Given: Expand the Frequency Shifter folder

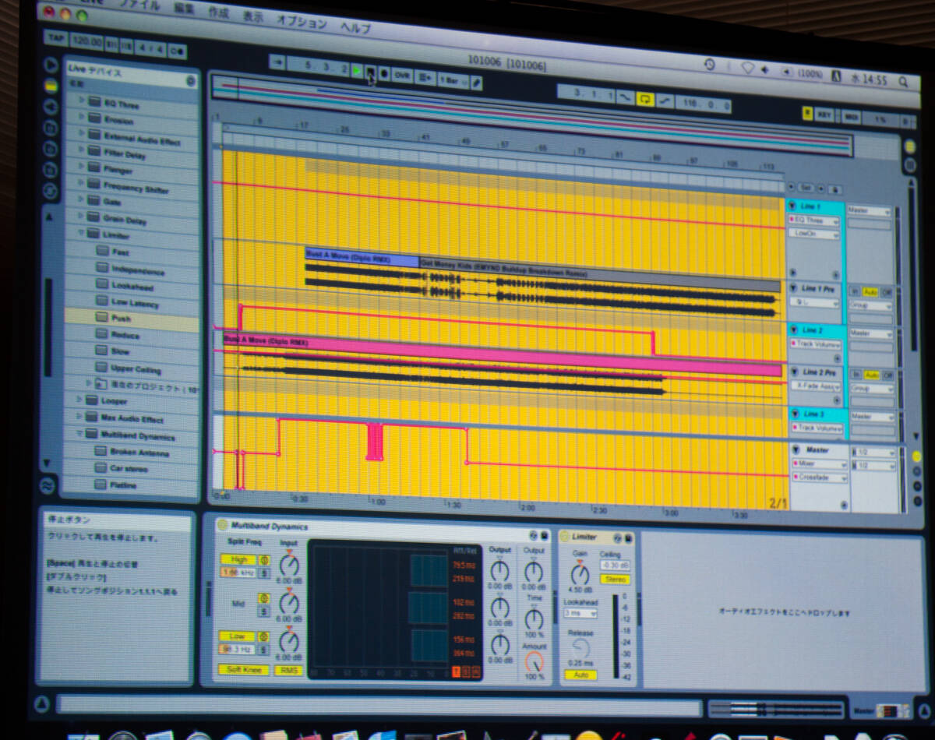Looking at the screenshot, I should (x=80, y=183).
